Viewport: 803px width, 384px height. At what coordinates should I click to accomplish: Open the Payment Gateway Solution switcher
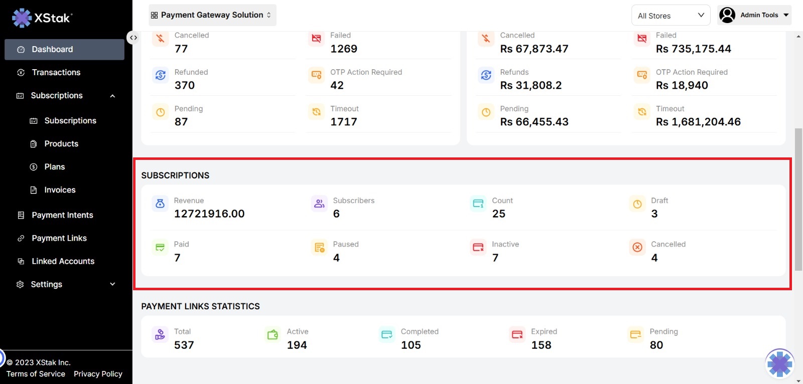(212, 15)
